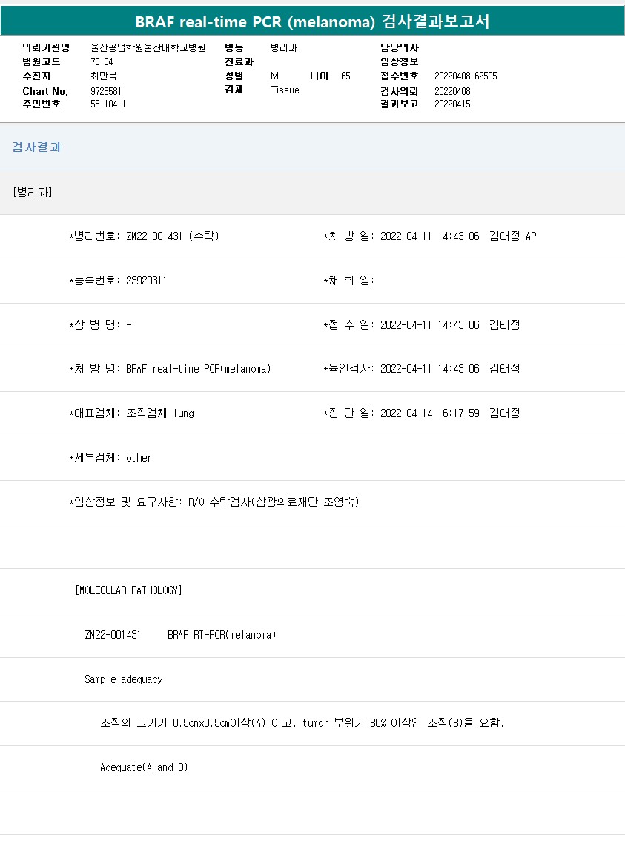
Task: Click the 상병명 row
Action: click(x=100, y=324)
